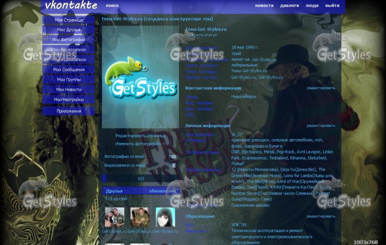Screen dimensions: 386x245
Task: Open Мои Видеозаписи sidebar item
Action: (x=69, y=50)
